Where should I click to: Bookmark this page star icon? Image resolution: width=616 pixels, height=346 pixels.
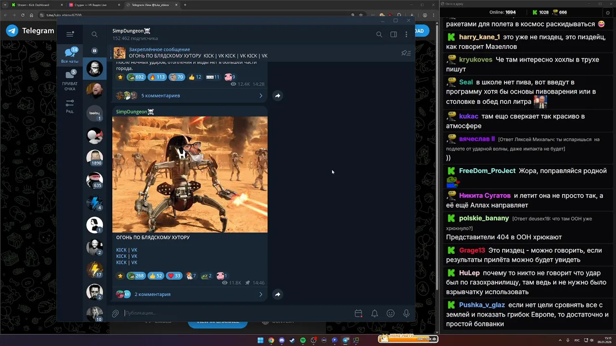[x=361, y=15]
